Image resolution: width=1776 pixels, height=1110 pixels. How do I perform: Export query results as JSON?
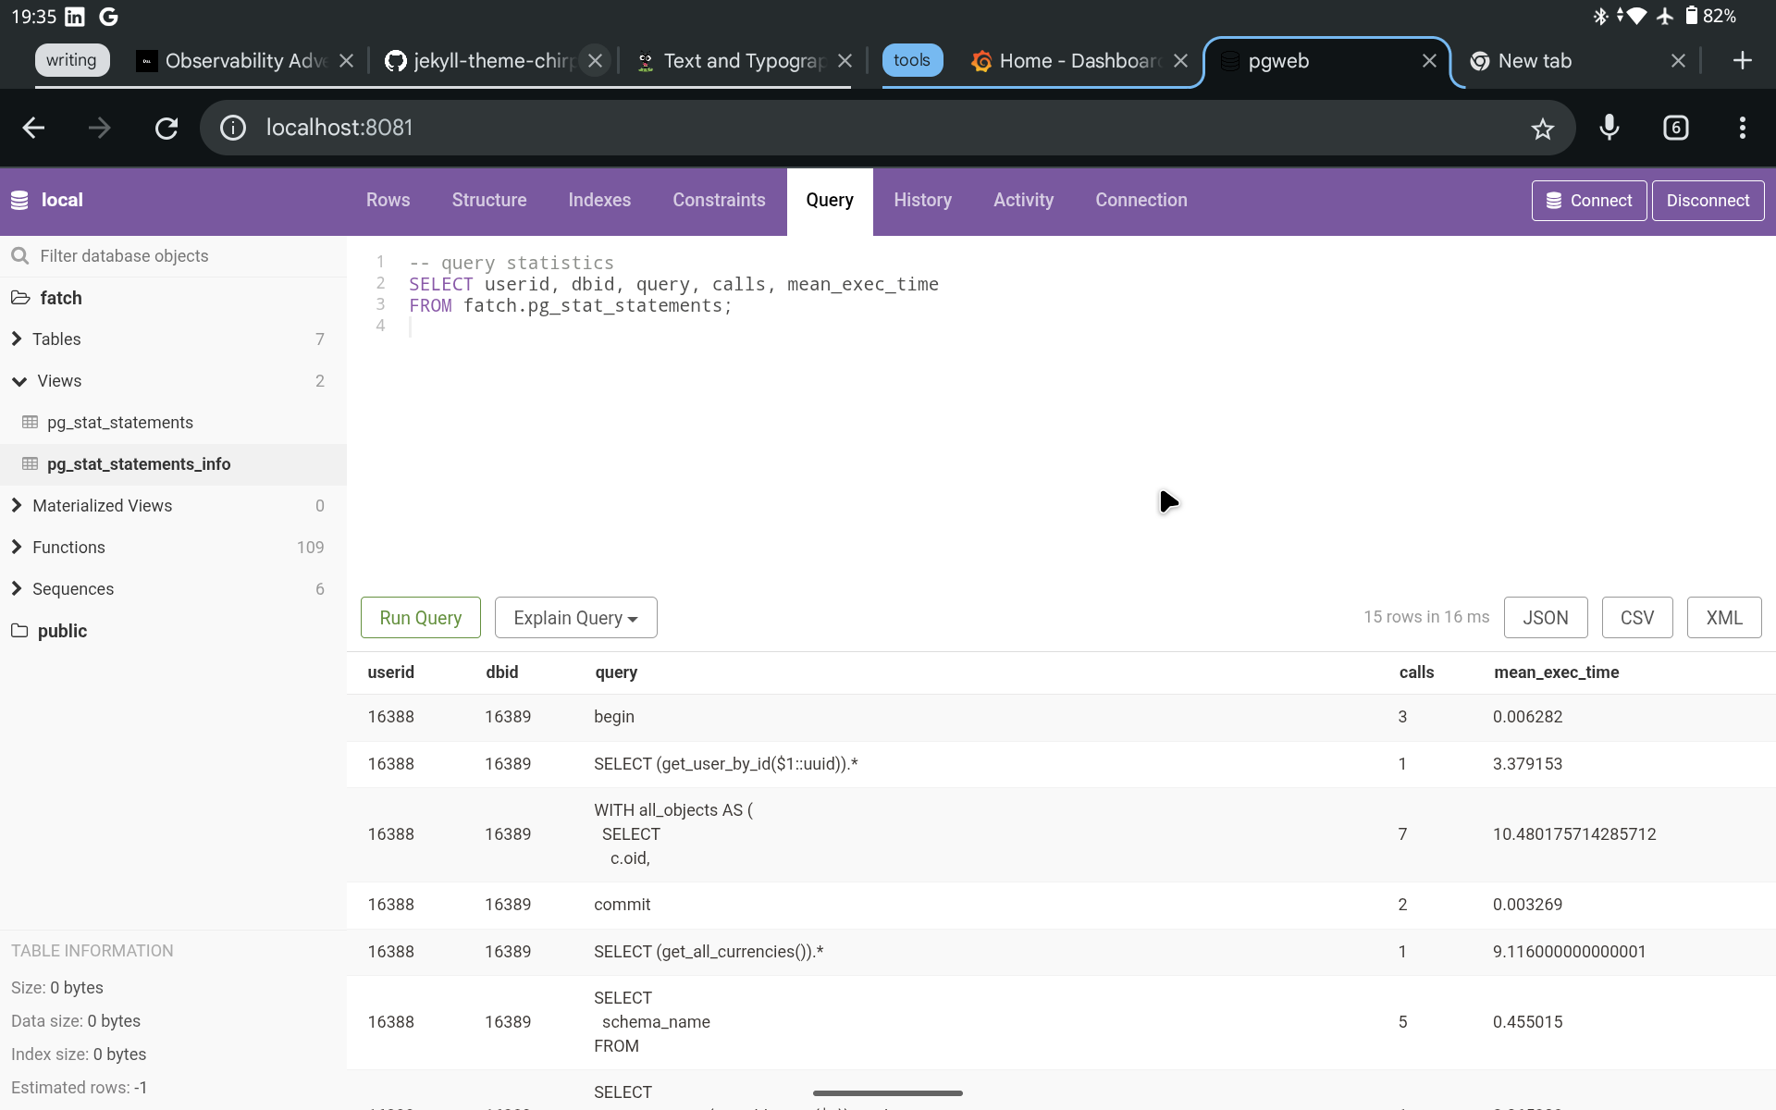pyautogui.click(x=1546, y=617)
